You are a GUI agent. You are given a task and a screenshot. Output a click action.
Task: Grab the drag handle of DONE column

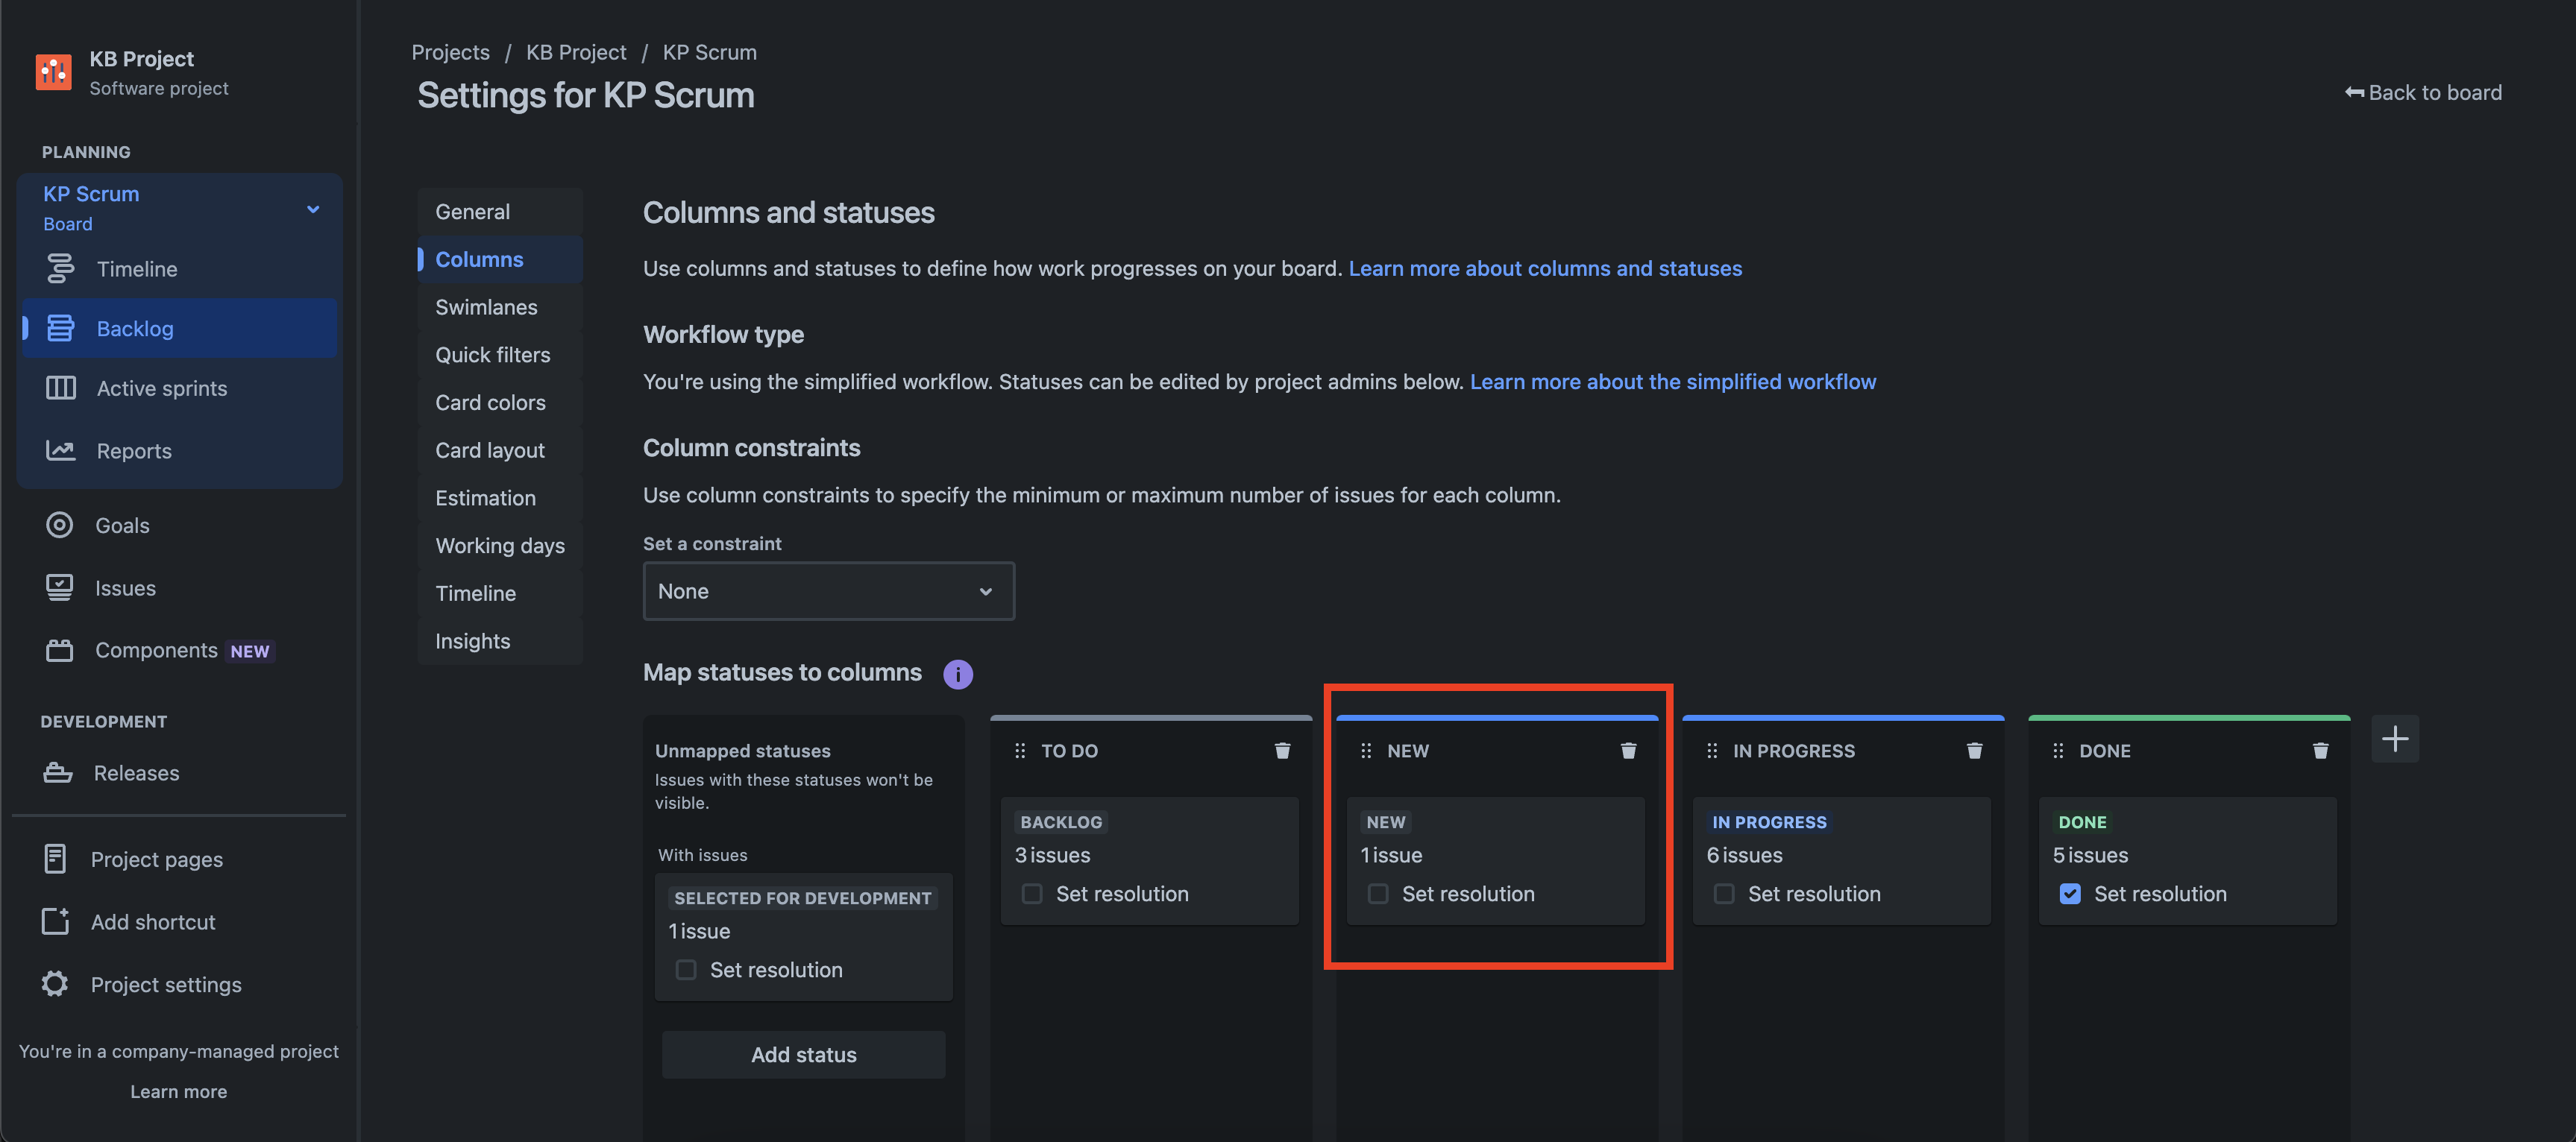2057,751
